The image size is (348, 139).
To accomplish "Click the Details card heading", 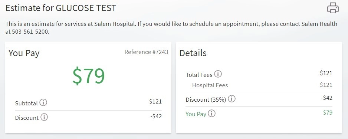I will click(x=193, y=53).
